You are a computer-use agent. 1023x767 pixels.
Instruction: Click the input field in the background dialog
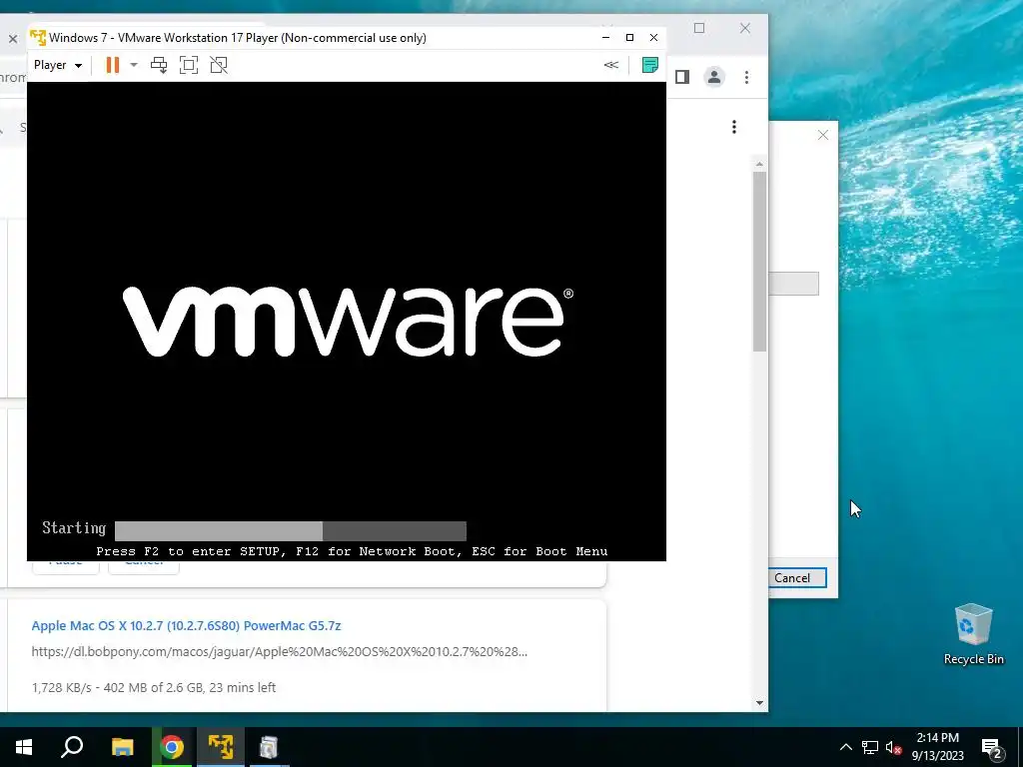794,284
